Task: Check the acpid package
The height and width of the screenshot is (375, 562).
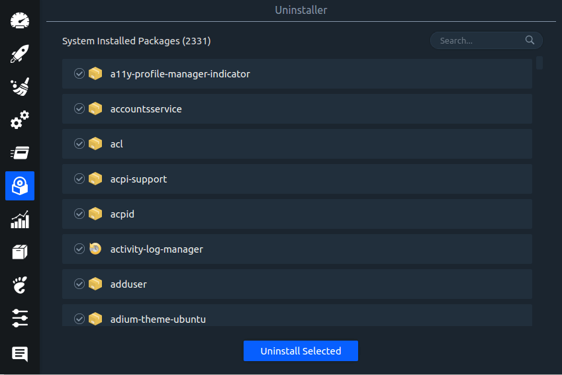Action: point(79,214)
